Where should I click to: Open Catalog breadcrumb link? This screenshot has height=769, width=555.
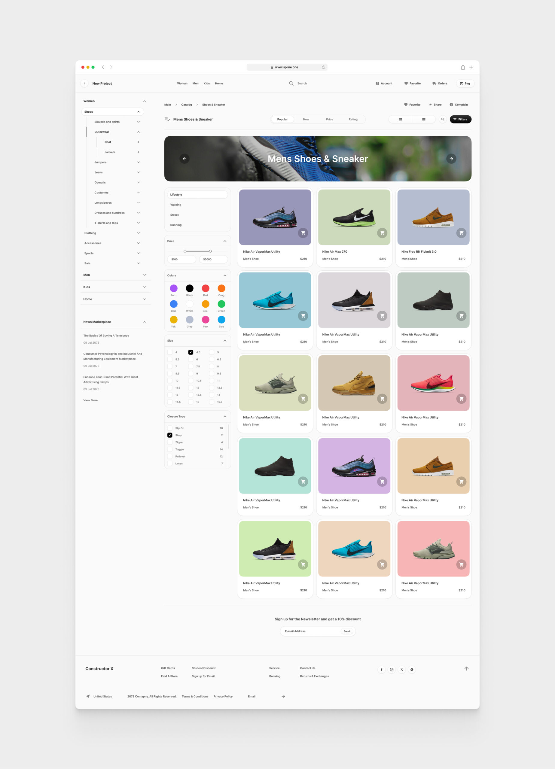(187, 105)
